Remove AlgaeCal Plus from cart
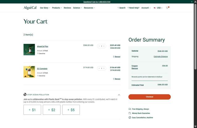 [117, 57]
